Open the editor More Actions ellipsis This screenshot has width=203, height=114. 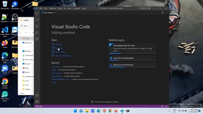pos(166,13)
